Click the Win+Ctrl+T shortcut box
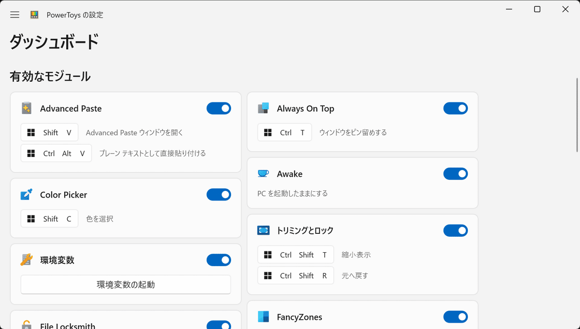 click(284, 132)
